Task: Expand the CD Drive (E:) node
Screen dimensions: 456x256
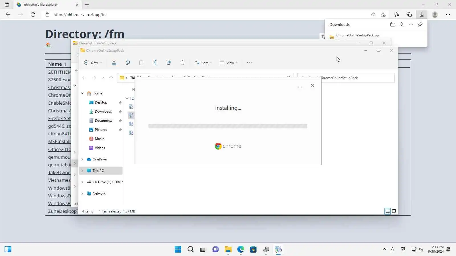Action: point(82,182)
